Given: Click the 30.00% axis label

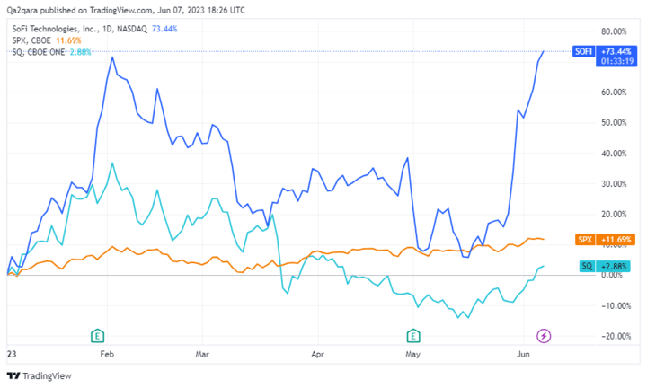Looking at the screenshot, I should (614, 184).
